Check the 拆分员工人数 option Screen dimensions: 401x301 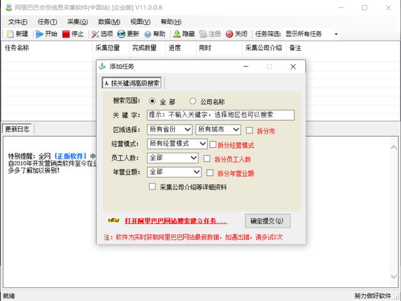(207, 159)
